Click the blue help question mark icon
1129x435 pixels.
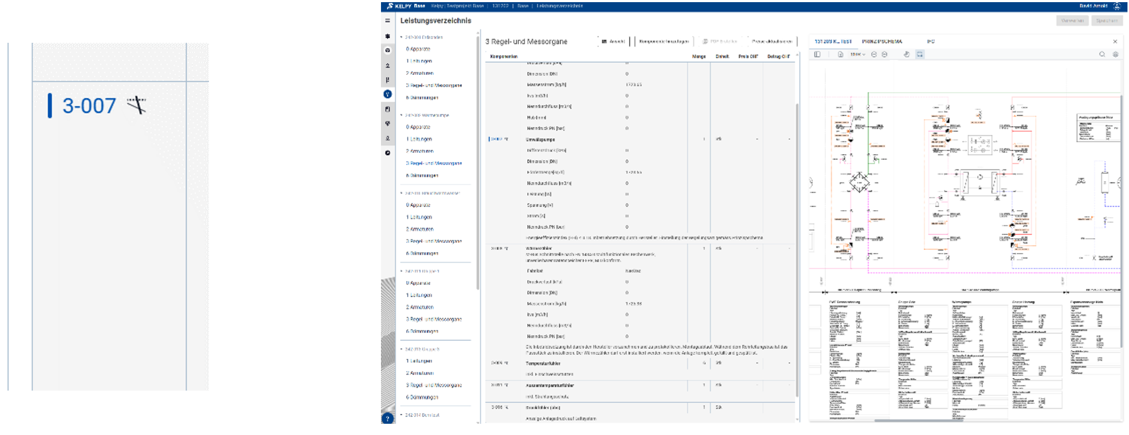click(x=387, y=418)
